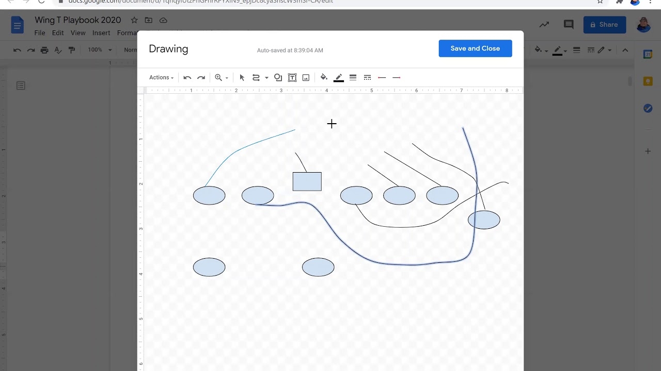Select the Shape tool

[x=278, y=77]
